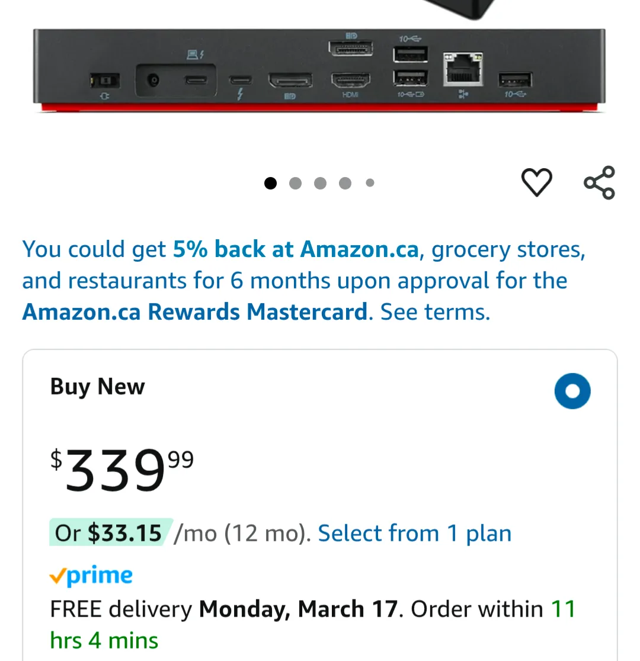Tap the Prime logo badge
This screenshot has height=661, width=640.
[x=91, y=576]
